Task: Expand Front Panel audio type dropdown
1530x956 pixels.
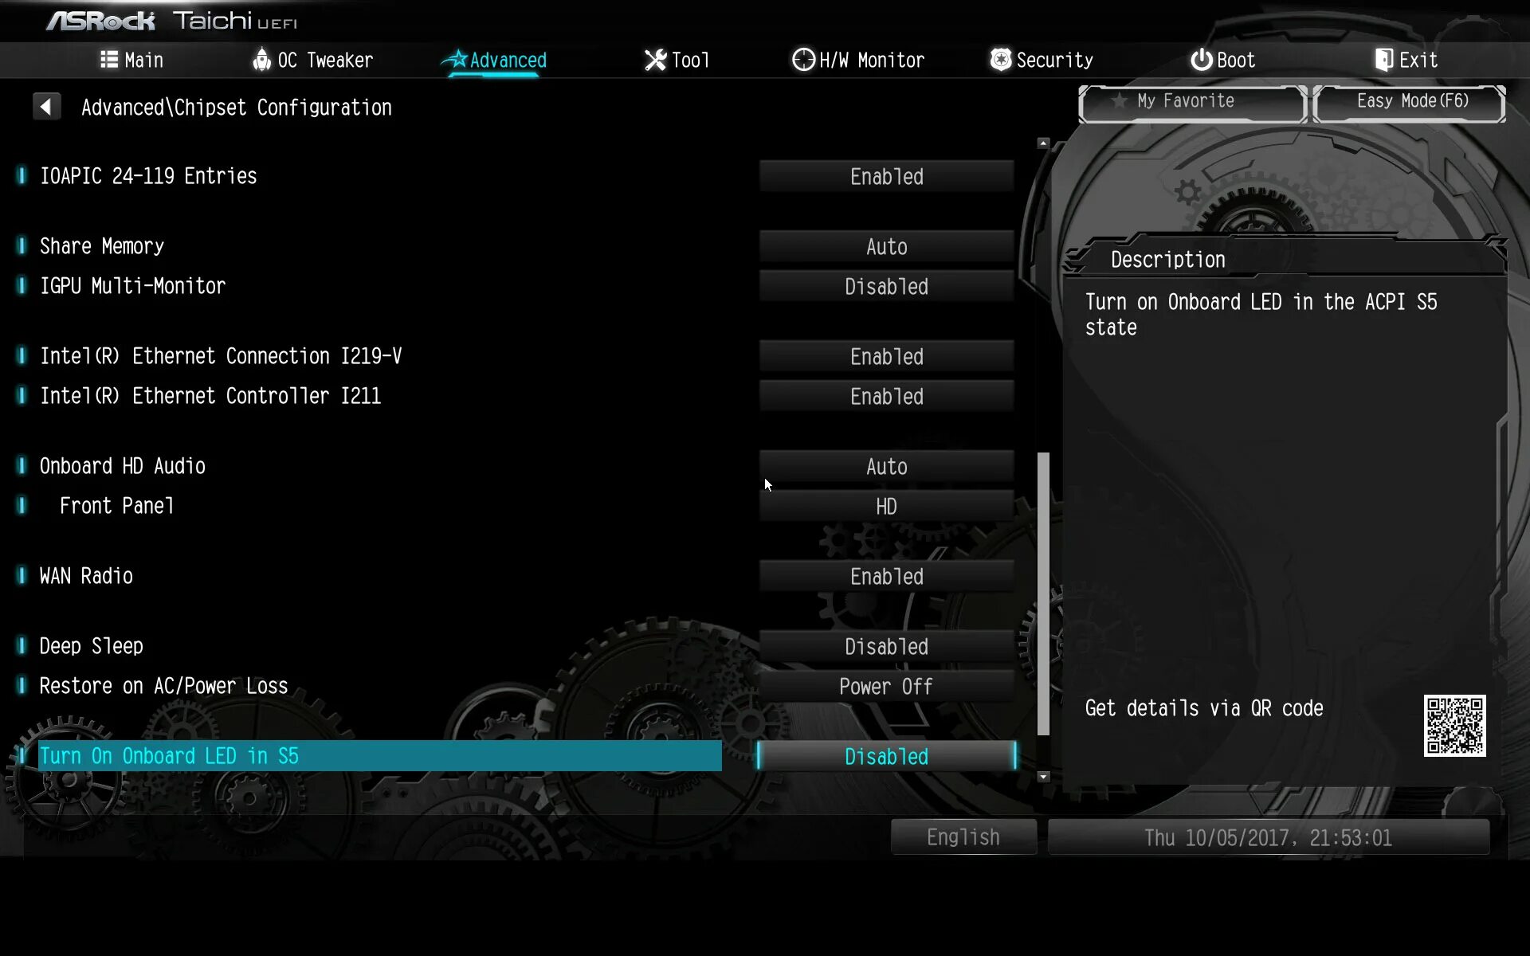Action: [x=885, y=506]
